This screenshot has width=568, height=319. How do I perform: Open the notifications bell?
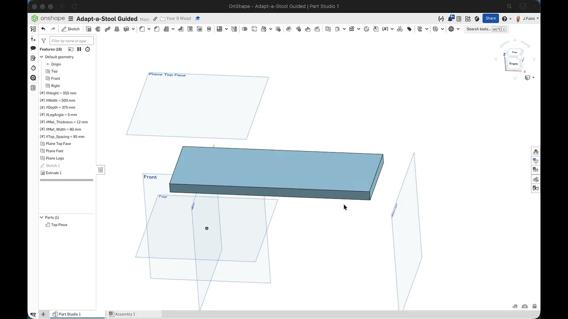click(451, 19)
